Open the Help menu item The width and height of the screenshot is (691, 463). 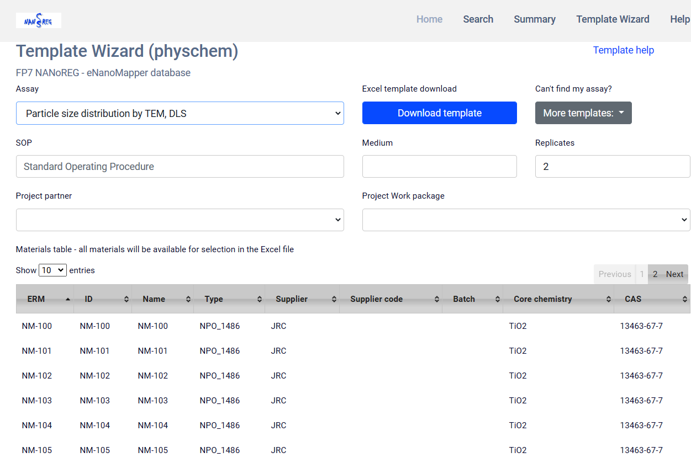(680, 19)
